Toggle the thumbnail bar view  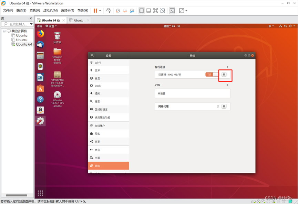point(148,11)
